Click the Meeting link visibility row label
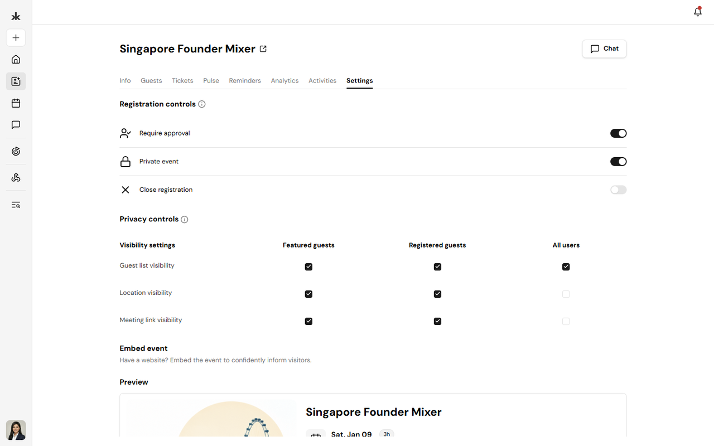Image resolution: width=714 pixels, height=446 pixels. coord(151,321)
